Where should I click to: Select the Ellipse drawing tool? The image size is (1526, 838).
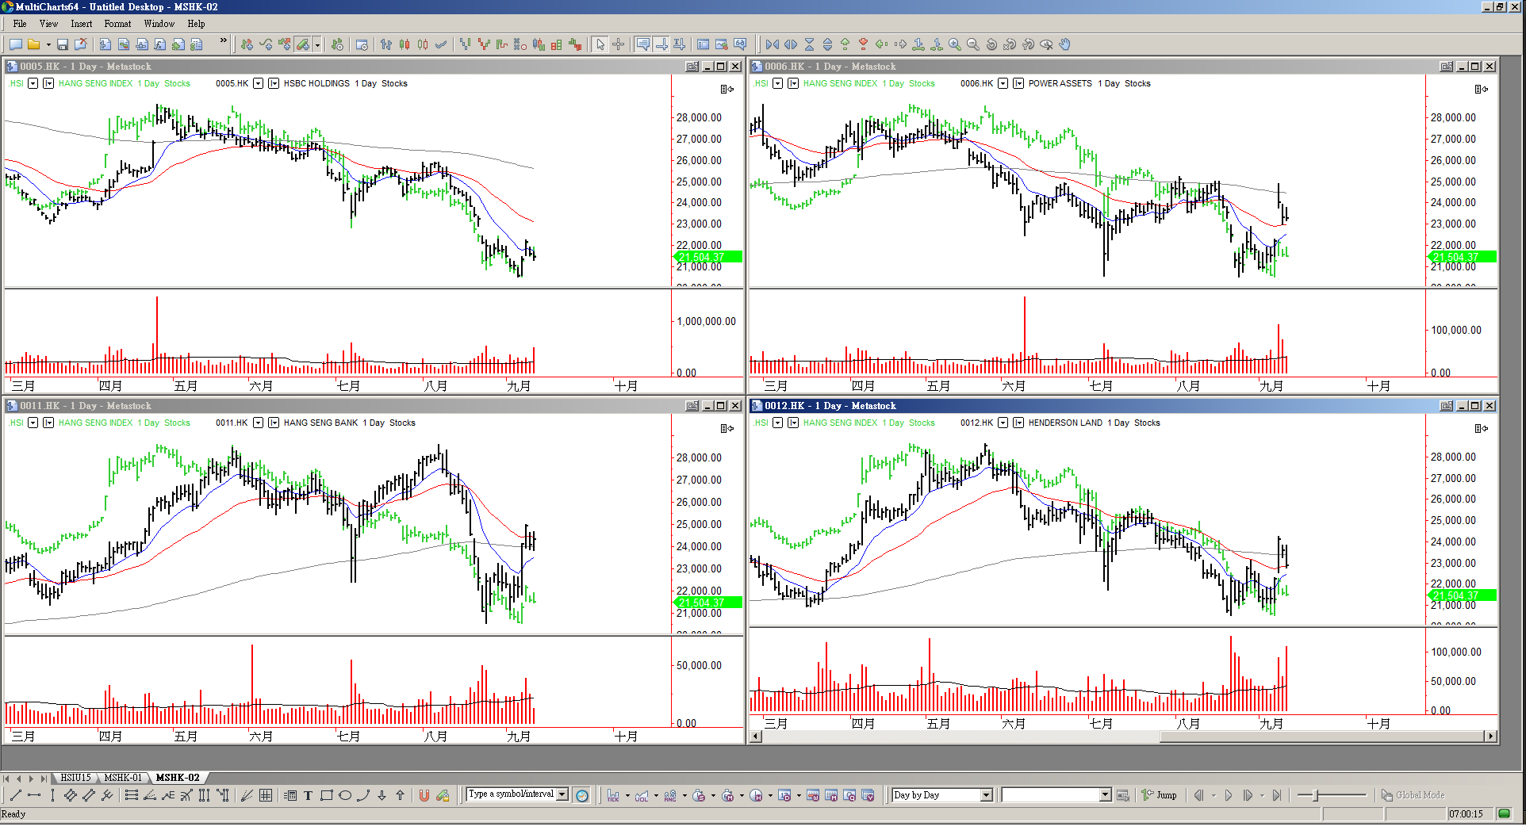click(345, 795)
